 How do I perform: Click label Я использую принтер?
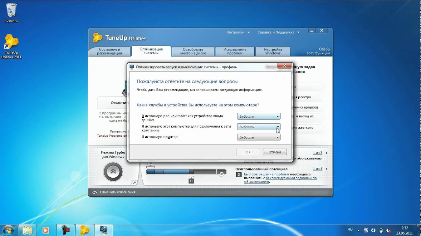(x=160, y=137)
